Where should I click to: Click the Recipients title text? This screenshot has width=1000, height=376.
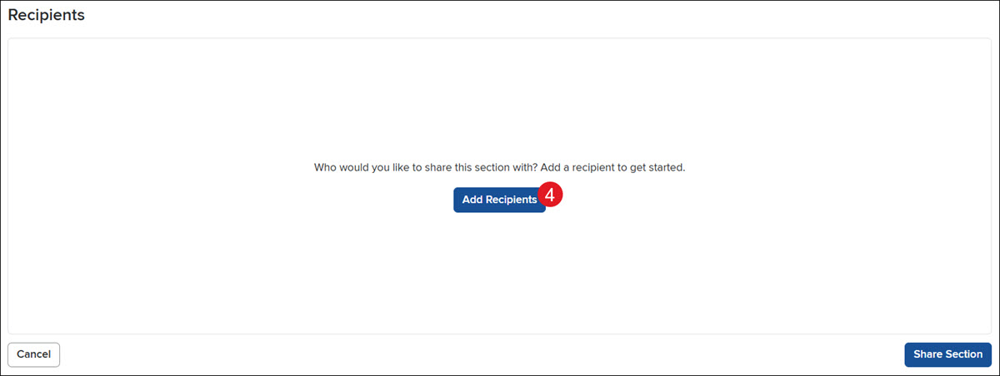pos(47,15)
